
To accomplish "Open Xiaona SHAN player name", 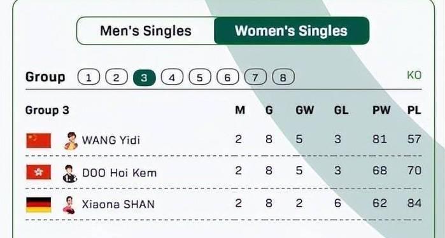I will tap(118, 204).
